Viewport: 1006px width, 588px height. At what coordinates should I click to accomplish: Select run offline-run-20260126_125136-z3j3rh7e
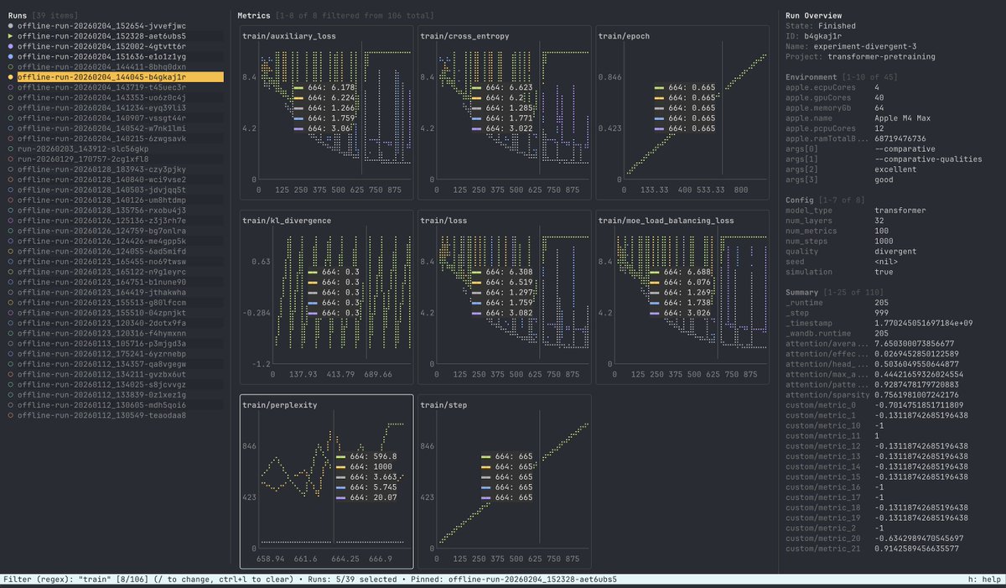click(x=115, y=220)
